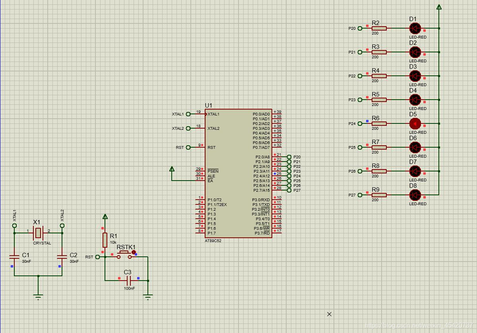Select resistor R8 body
The image size is (477, 333).
point(379,171)
